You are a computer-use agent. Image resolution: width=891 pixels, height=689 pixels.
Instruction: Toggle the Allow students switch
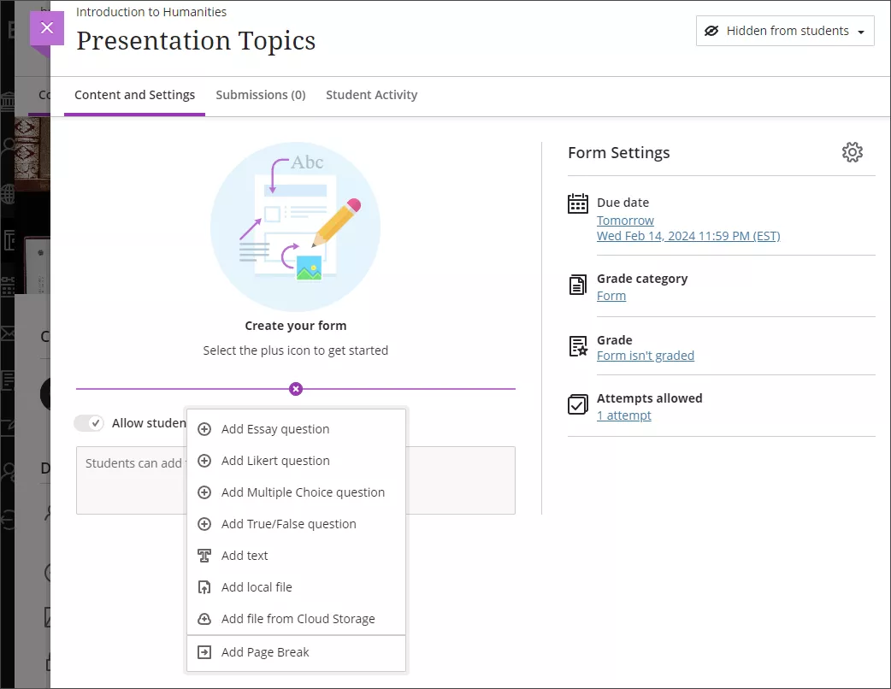coord(89,422)
